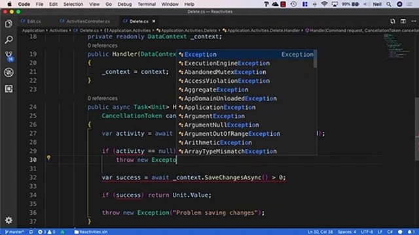Image resolution: width=419 pixels, height=235 pixels.
Task: Click the 0 references lens above Handle
Action: click(x=102, y=99)
